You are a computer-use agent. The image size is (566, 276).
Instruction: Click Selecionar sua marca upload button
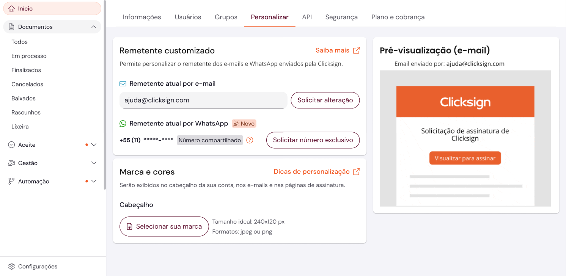click(164, 226)
